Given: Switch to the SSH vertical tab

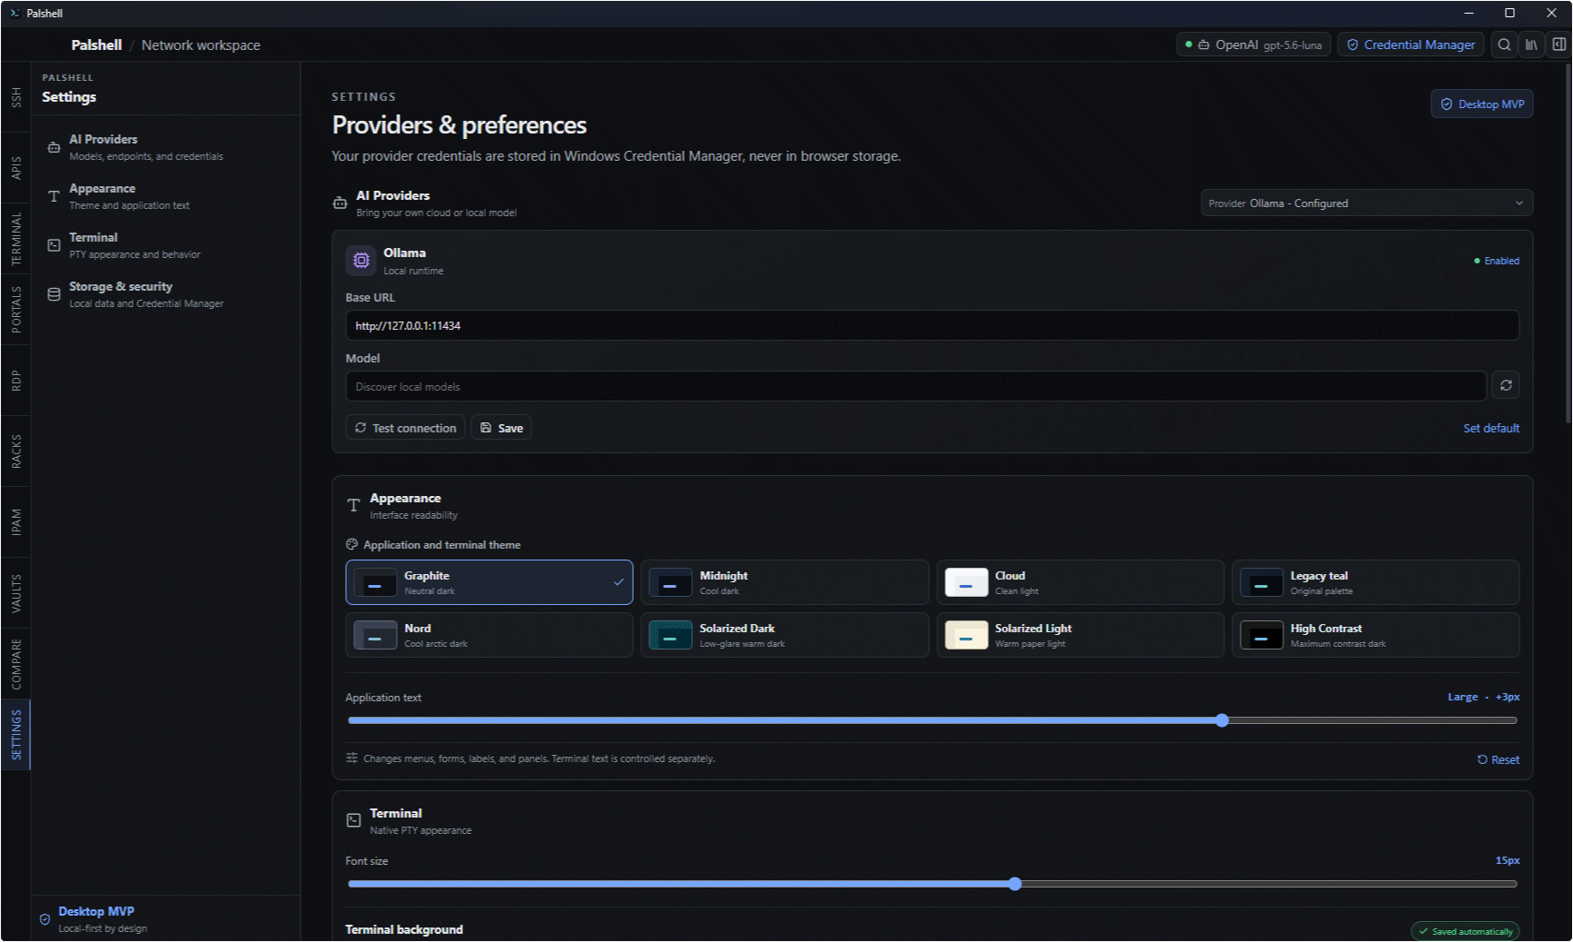Looking at the screenshot, I should tap(15, 97).
